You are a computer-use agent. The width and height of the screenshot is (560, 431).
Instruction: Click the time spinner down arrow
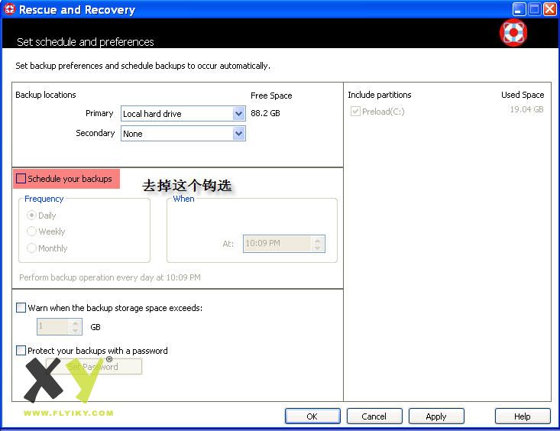(x=318, y=248)
